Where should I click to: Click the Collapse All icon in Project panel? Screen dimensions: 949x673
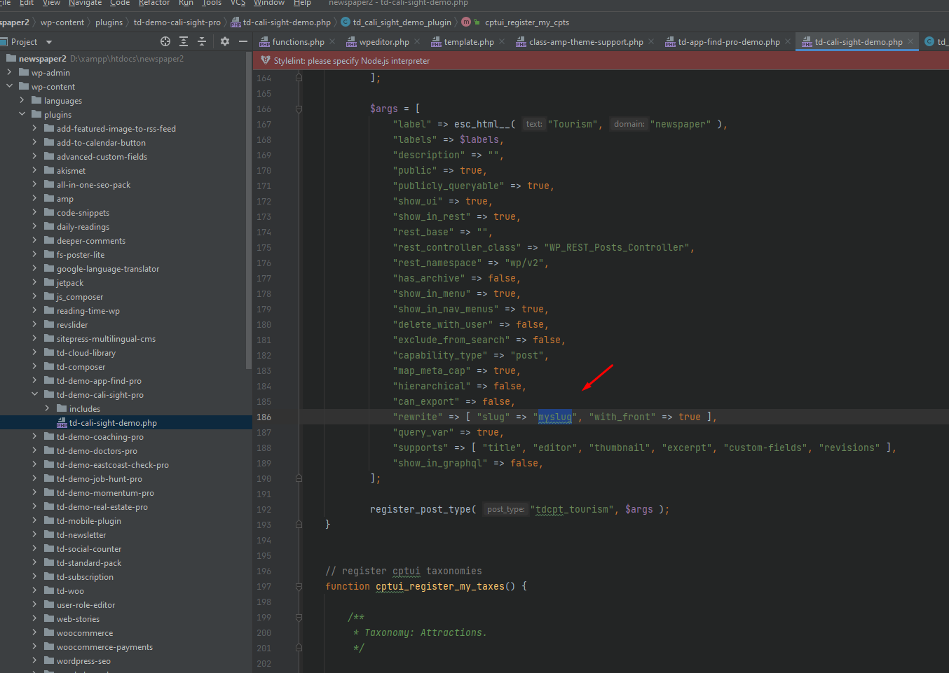[x=202, y=42]
